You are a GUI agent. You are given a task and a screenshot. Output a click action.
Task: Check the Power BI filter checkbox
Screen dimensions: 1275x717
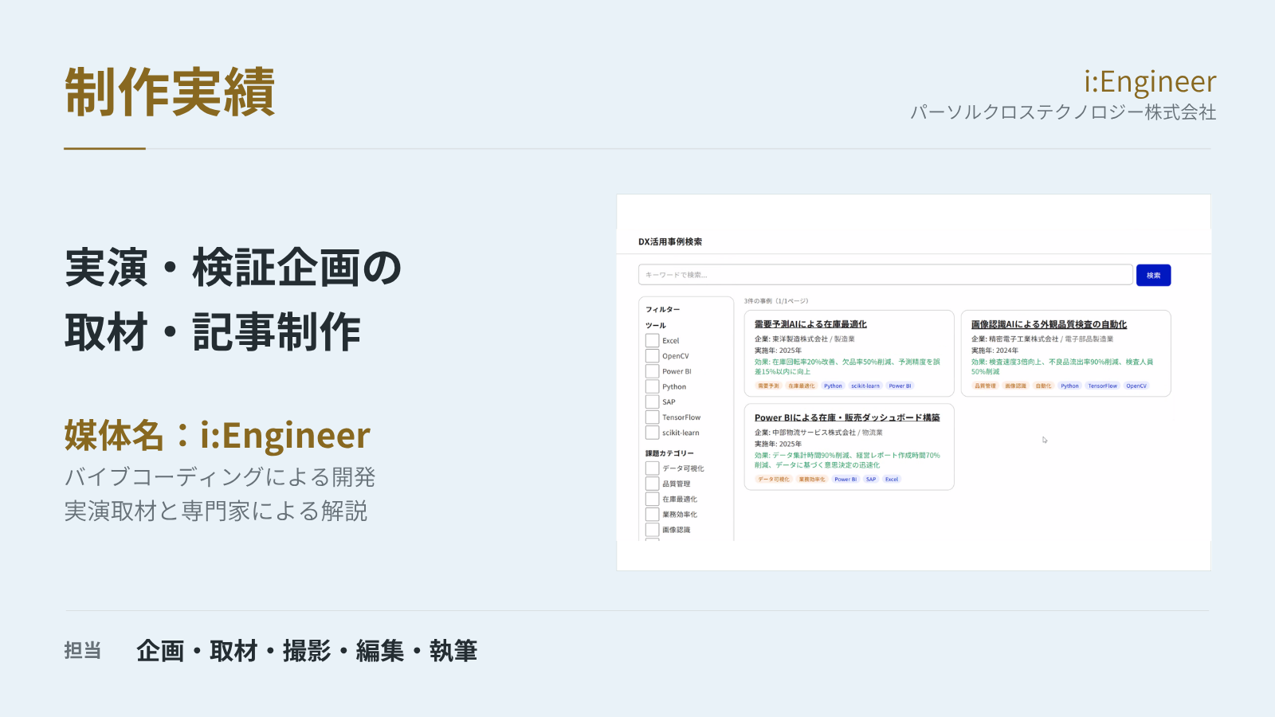pos(652,371)
